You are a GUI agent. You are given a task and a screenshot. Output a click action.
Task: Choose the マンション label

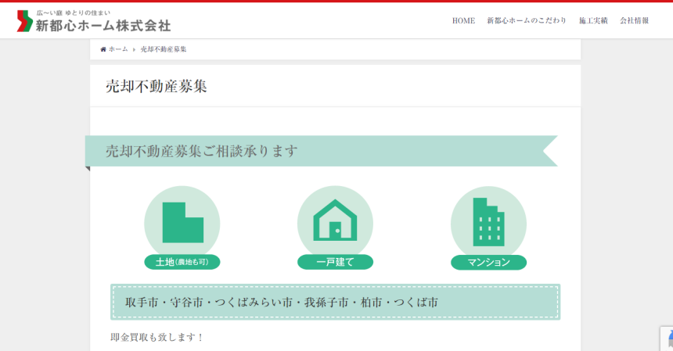(x=488, y=263)
